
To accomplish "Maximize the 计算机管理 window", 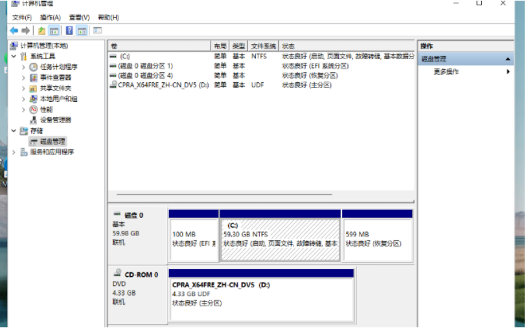I will point(479,3).
